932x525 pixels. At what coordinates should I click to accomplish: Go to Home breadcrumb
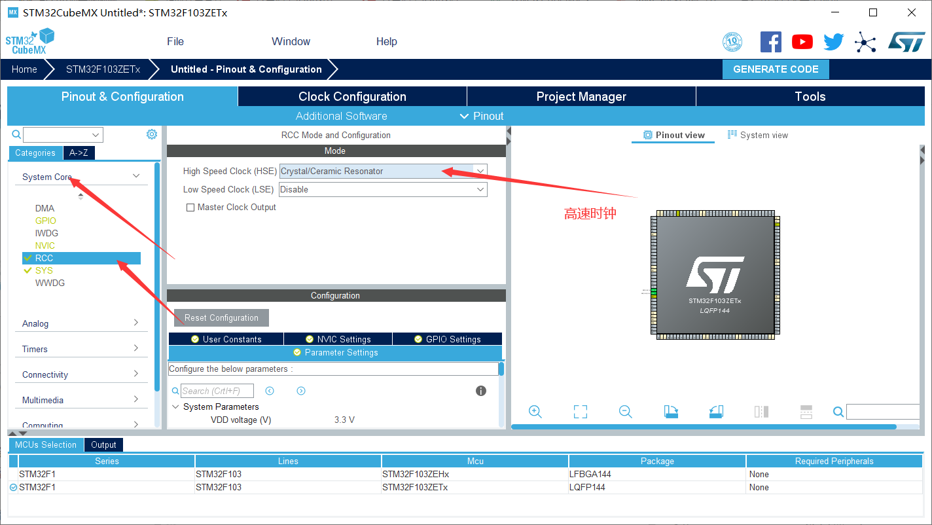point(24,69)
